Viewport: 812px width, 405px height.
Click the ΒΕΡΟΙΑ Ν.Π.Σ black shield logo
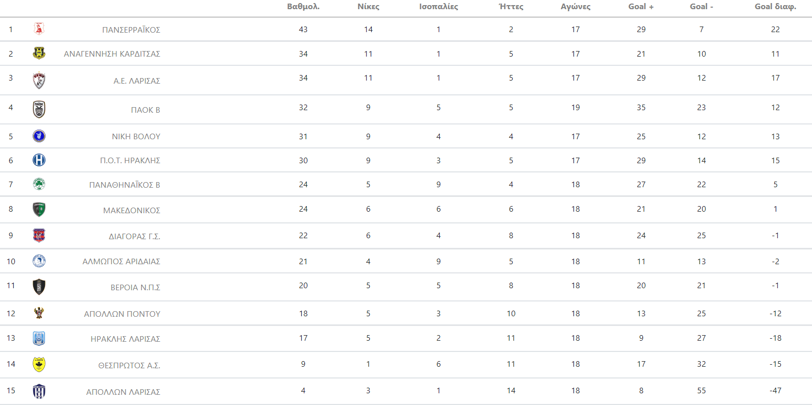coord(39,287)
